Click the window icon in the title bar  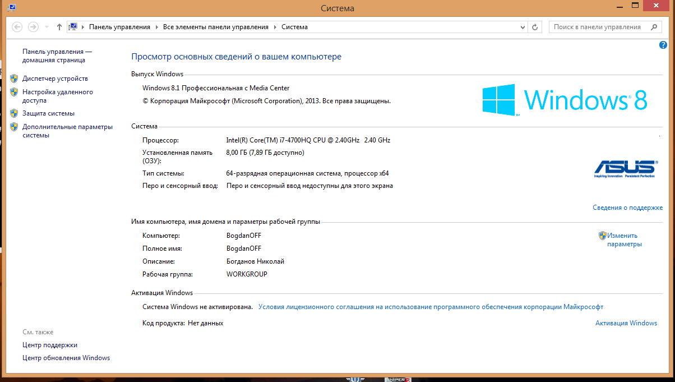12,8
